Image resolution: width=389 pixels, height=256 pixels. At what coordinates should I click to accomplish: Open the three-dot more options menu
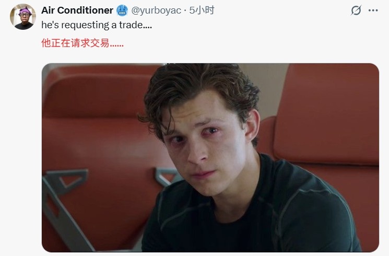click(373, 10)
